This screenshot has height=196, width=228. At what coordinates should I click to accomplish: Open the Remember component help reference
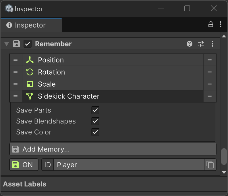point(190,44)
